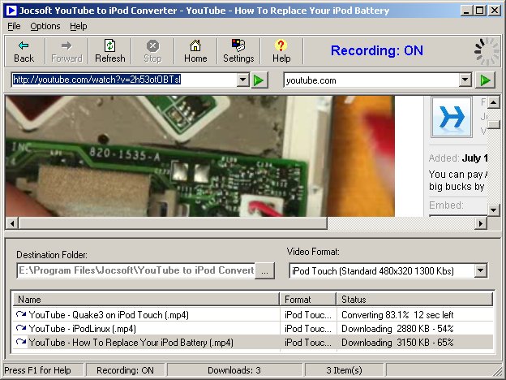Viewport: 506px width, 380px height.
Task: Click the application icon in title bar
Action: pyautogui.click(x=11, y=11)
